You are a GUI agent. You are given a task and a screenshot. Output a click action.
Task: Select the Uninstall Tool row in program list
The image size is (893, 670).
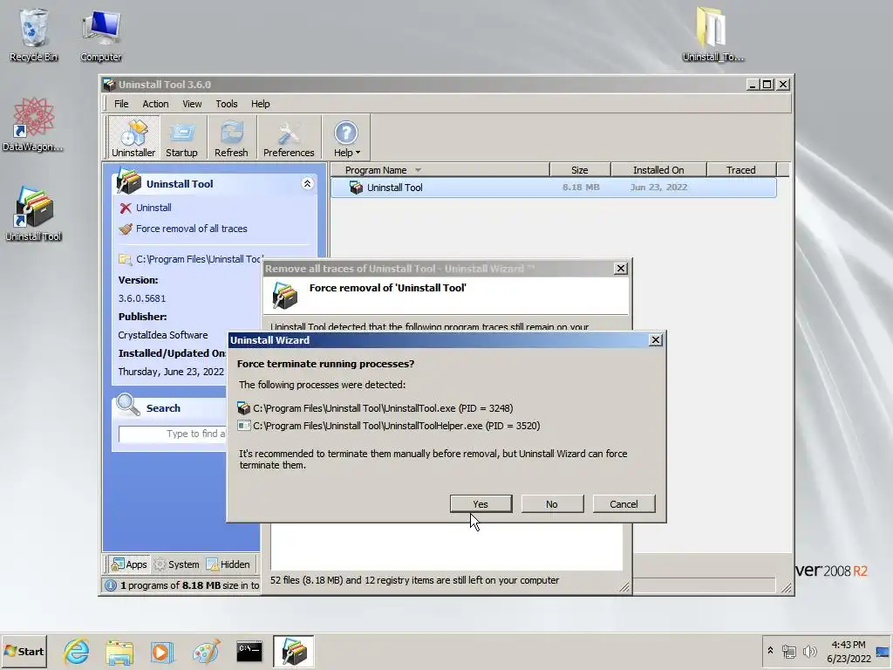pos(553,188)
